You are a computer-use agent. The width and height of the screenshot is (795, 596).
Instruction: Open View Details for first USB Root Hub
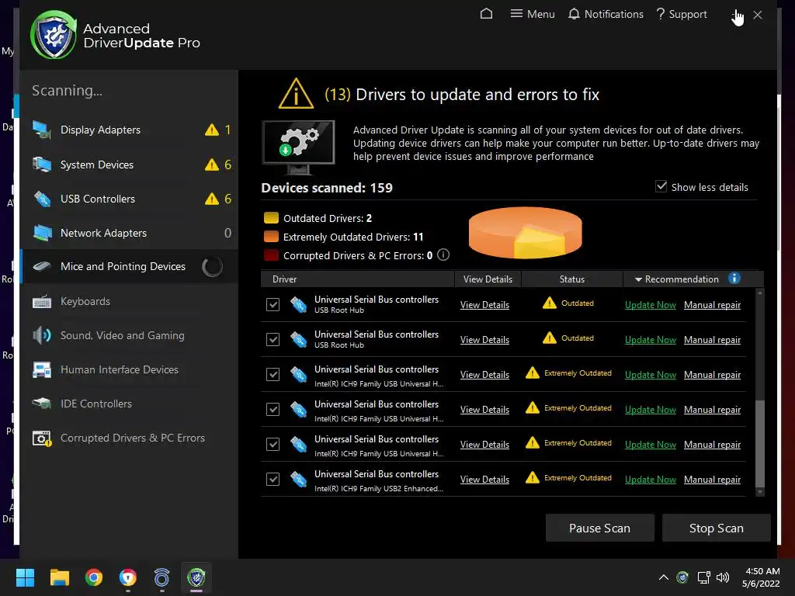pyautogui.click(x=484, y=304)
